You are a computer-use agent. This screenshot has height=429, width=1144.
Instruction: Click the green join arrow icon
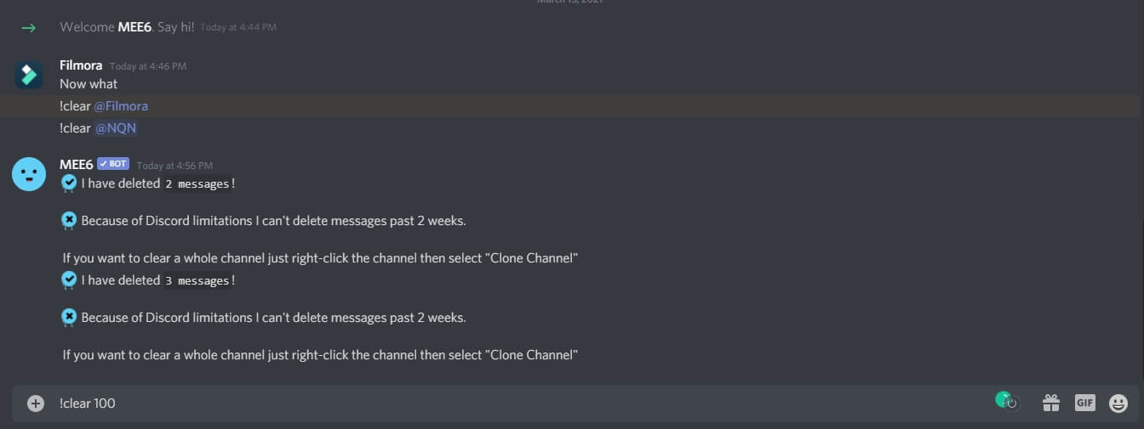[x=29, y=27]
